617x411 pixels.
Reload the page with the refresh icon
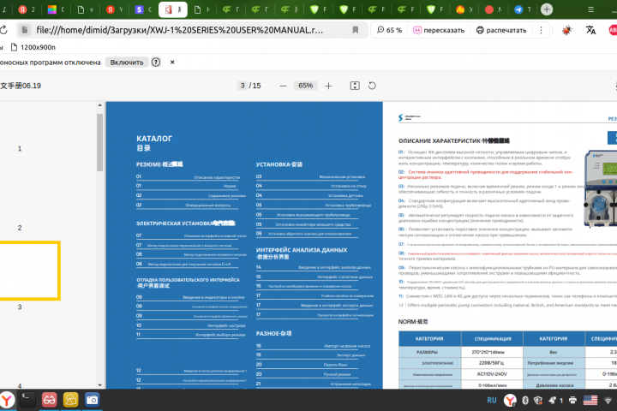[3, 30]
